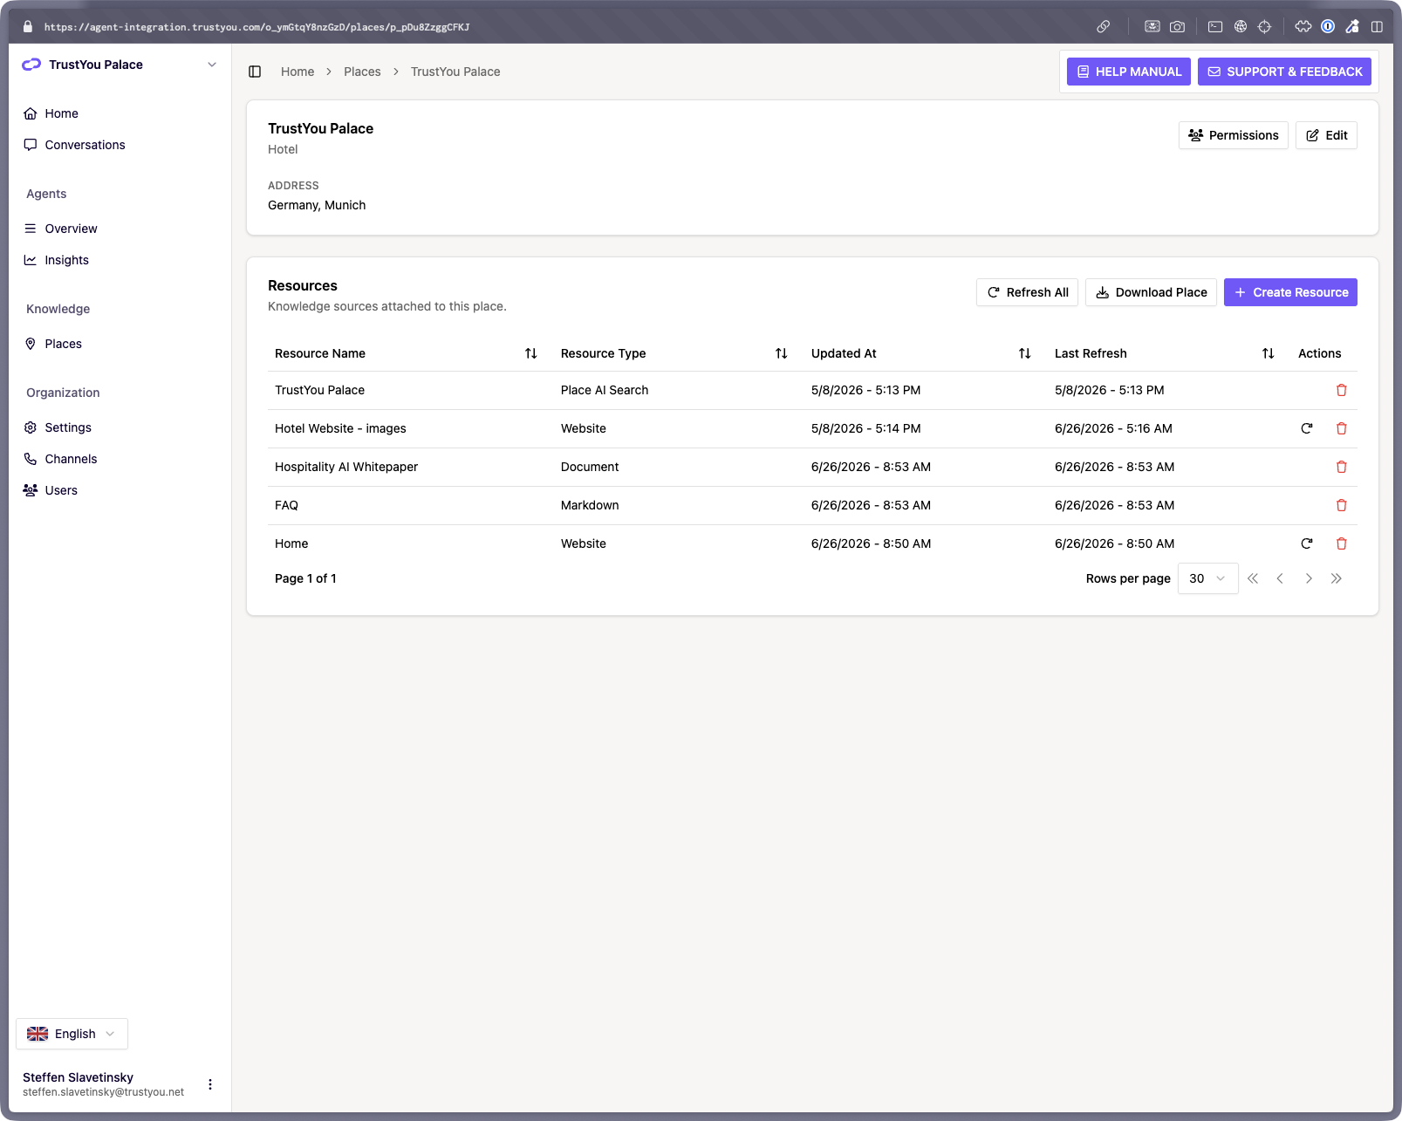Open rows per page dropdown showing 30
Image resolution: width=1402 pixels, height=1121 pixels.
tap(1207, 578)
